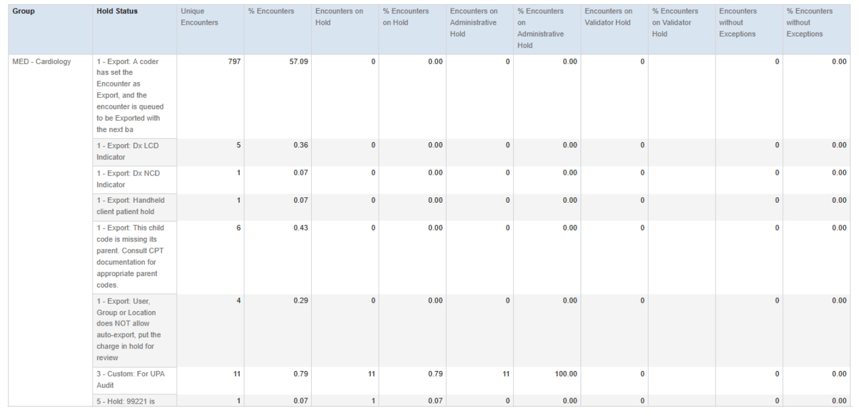Click the Group column header

(50, 29)
